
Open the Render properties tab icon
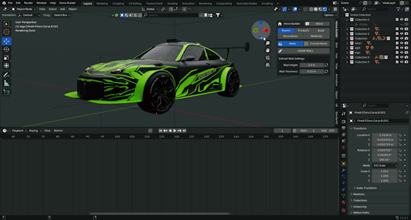344,122
